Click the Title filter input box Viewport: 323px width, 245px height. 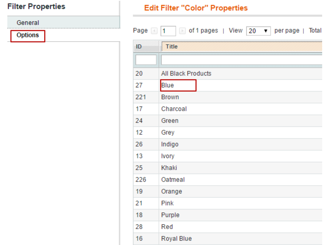click(x=241, y=60)
